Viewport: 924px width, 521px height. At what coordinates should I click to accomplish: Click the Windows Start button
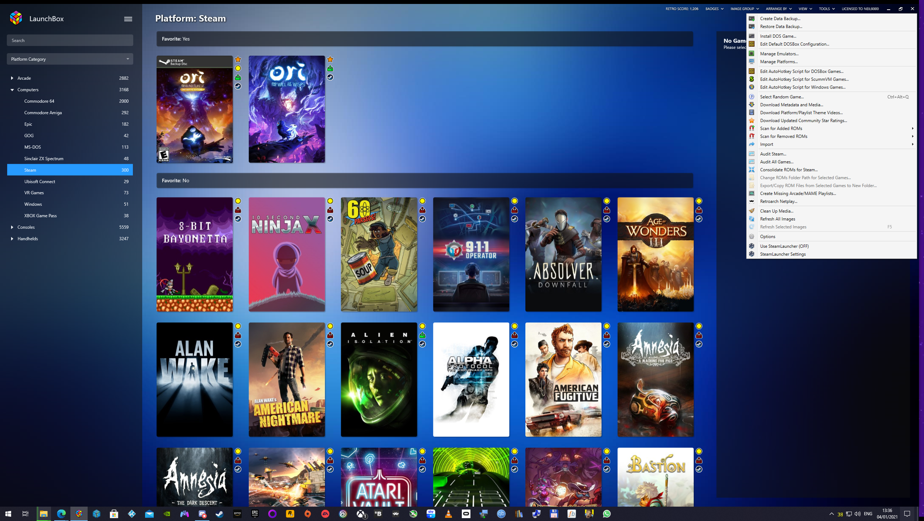tap(8, 514)
